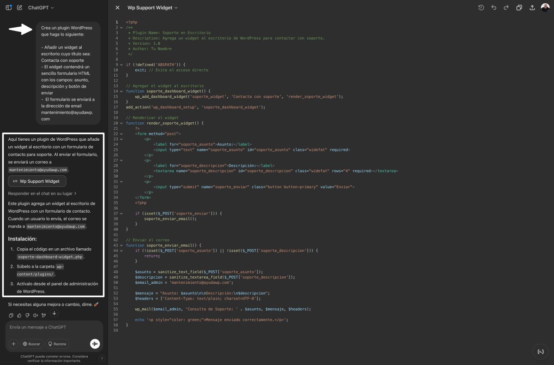Start a new chat with pencil icon

tap(19, 7)
